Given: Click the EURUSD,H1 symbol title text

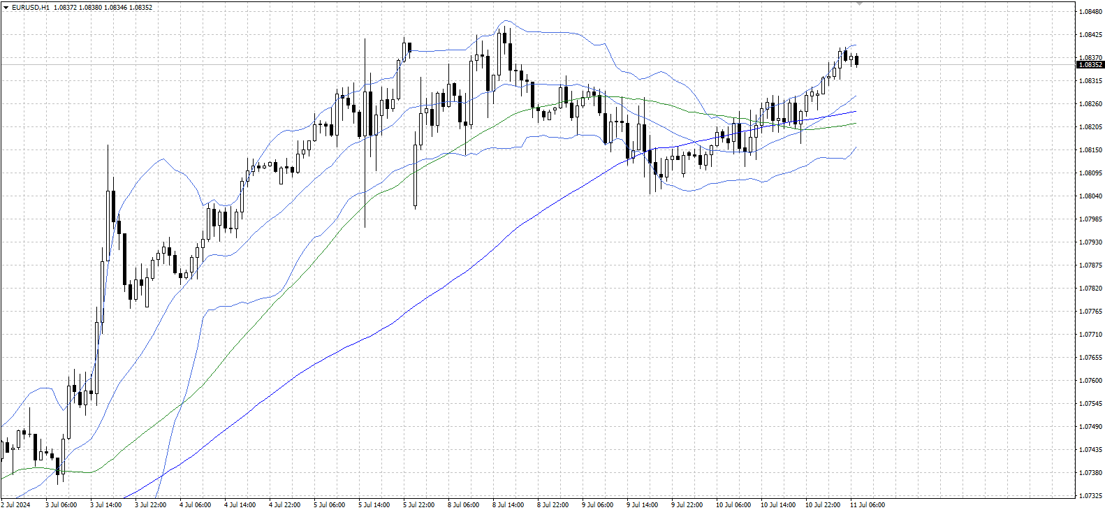Looking at the screenshot, I should [x=30, y=7].
